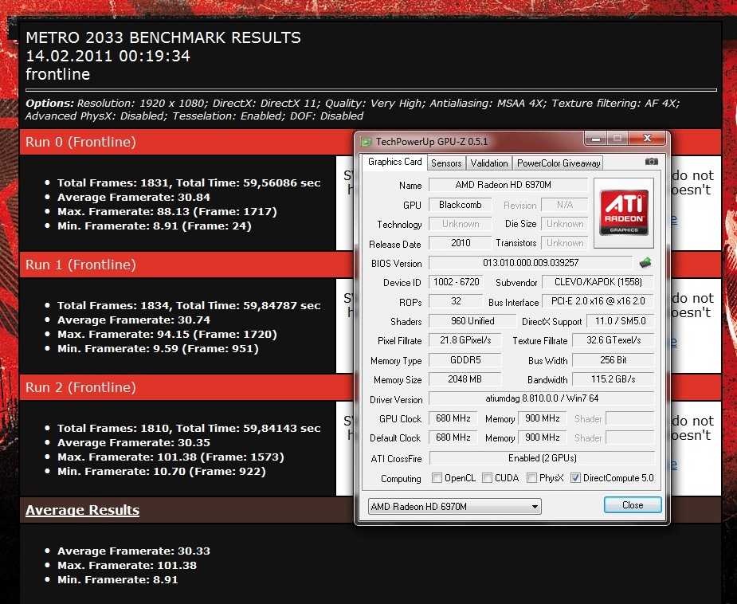Click the GPU-Z screenshot camera icon

[651, 162]
